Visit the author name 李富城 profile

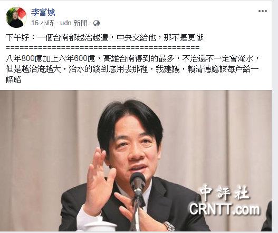click(43, 12)
